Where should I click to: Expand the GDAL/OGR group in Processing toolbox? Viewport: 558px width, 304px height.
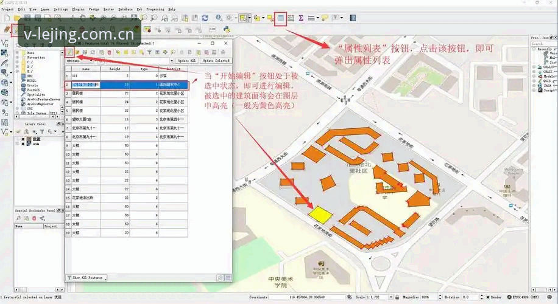pyautogui.click(x=534, y=67)
